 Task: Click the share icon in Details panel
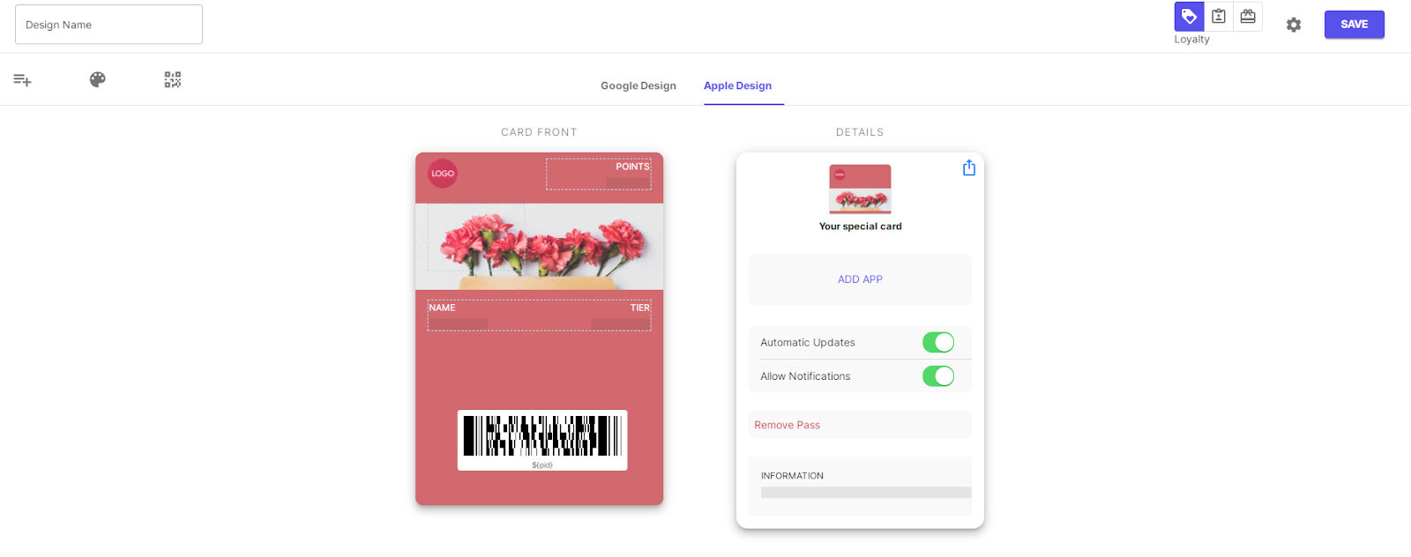point(969,167)
